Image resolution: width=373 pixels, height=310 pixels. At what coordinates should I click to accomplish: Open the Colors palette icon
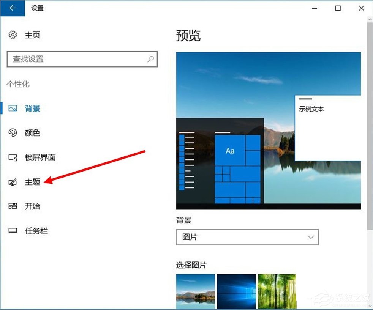pyautogui.click(x=13, y=133)
